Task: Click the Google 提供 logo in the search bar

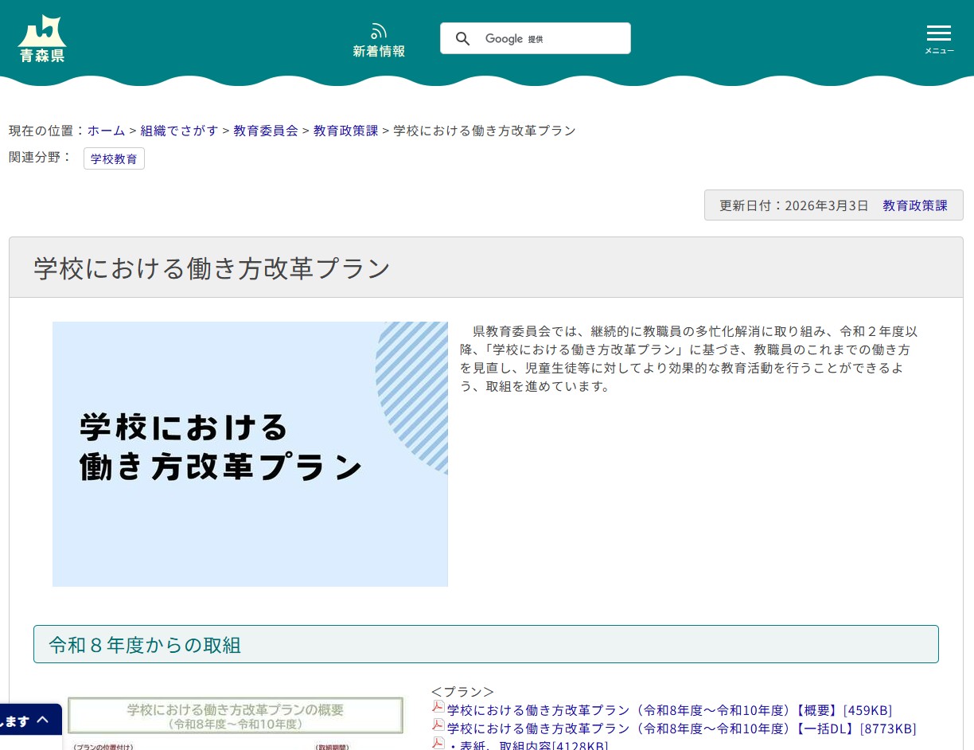Action: point(514,38)
